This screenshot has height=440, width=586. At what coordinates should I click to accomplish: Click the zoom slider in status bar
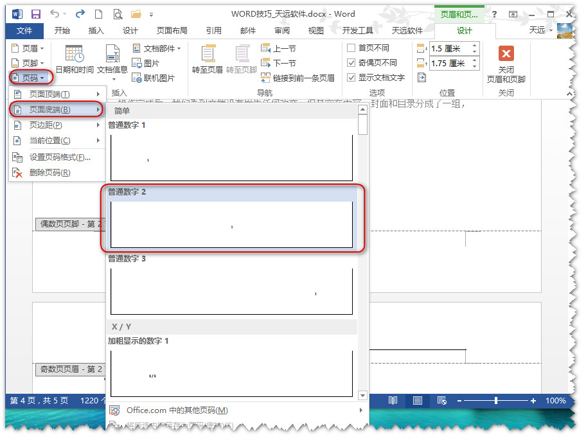496,401
